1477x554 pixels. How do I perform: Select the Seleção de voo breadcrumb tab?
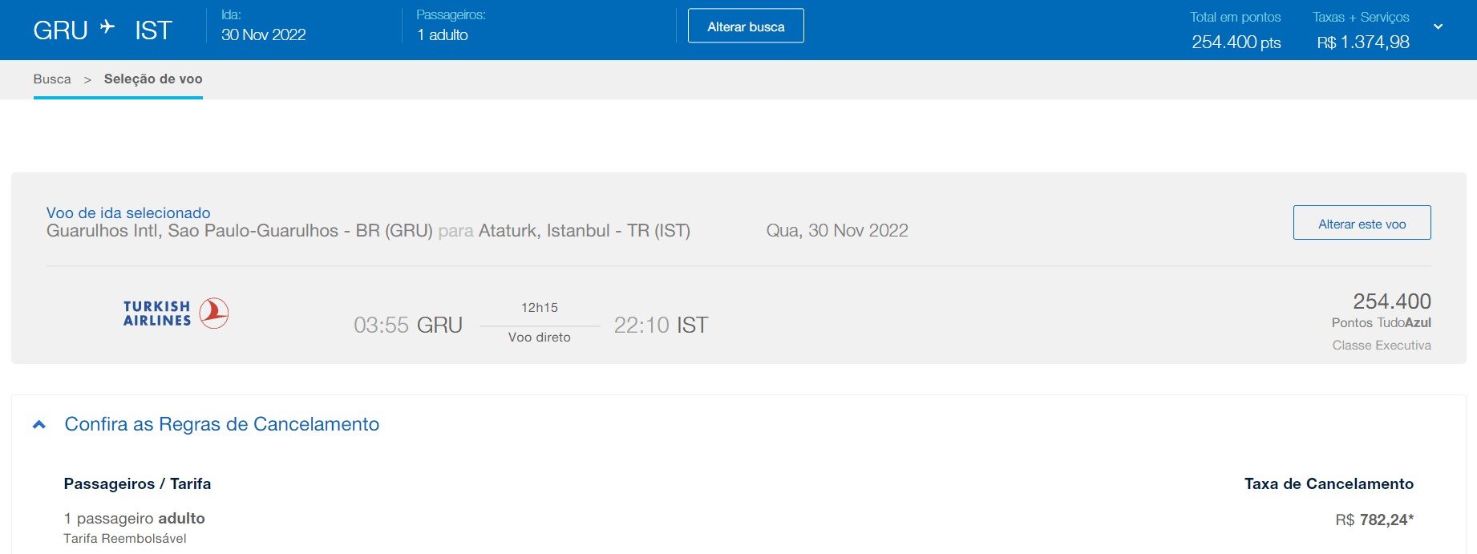153,79
